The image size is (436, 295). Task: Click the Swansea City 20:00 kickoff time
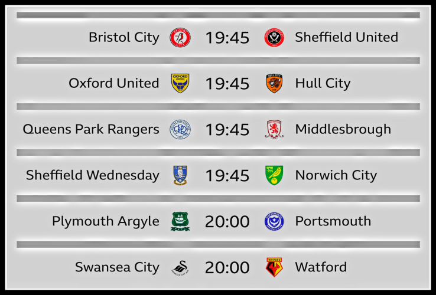pos(227,268)
